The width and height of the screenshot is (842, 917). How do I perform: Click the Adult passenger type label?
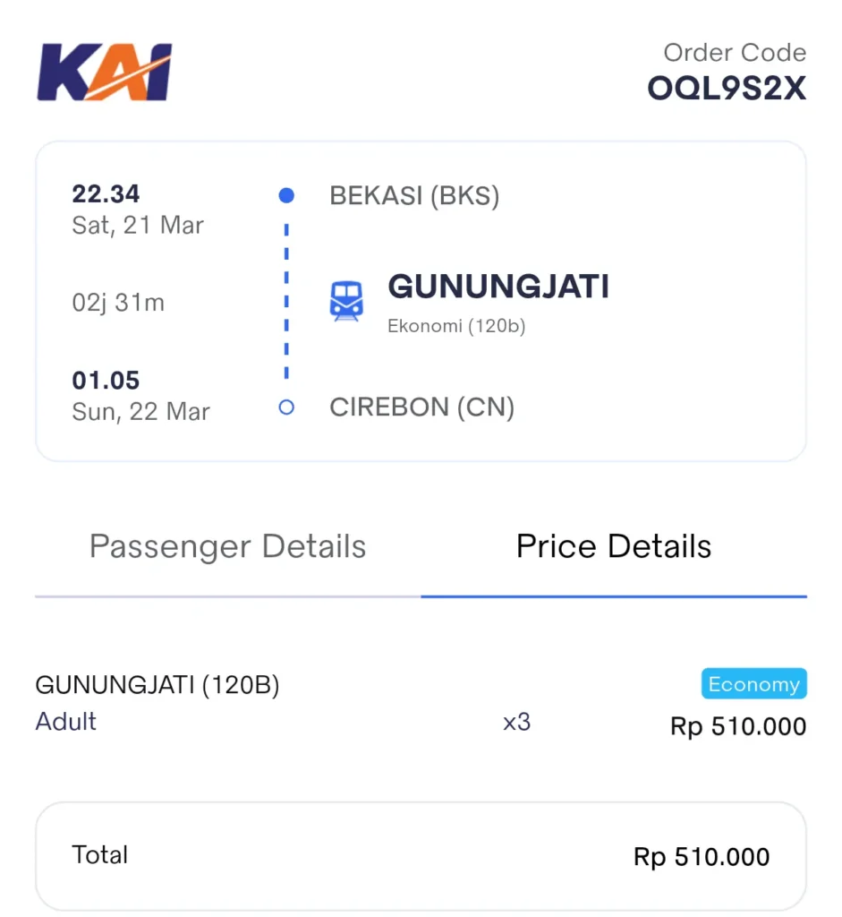pyautogui.click(x=66, y=722)
